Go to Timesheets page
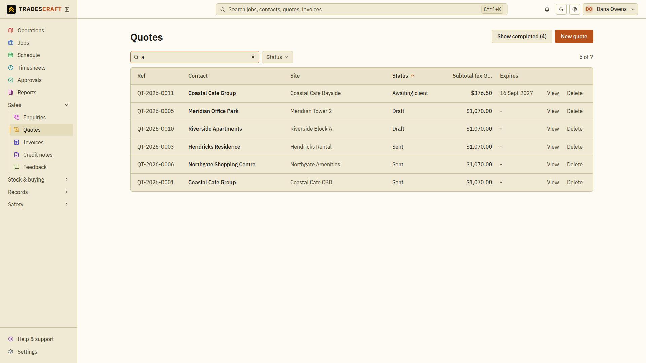 [x=38, y=68]
